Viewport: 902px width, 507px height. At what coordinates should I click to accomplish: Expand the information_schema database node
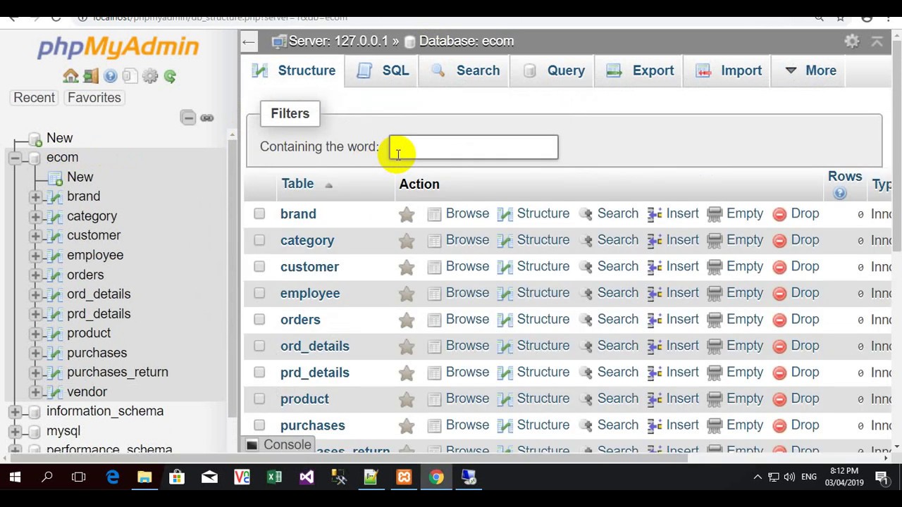[15, 411]
